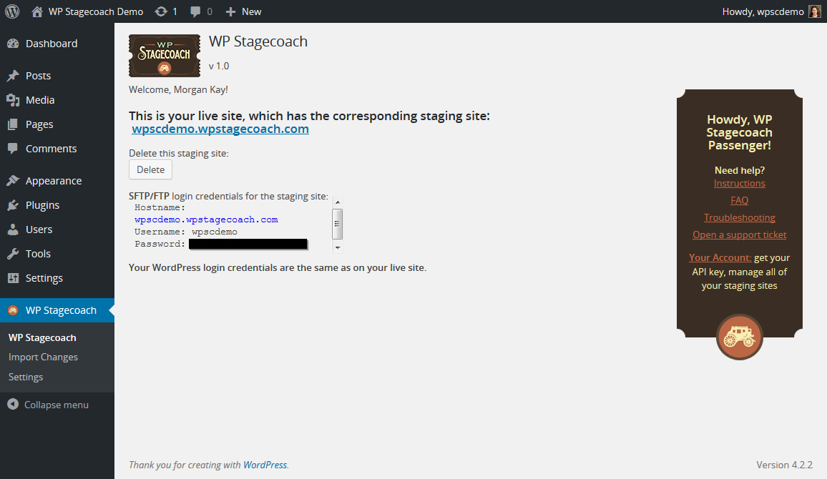Image resolution: width=827 pixels, height=479 pixels.
Task: Click the Posts pushpin icon
Action: (x=13, y=76)
